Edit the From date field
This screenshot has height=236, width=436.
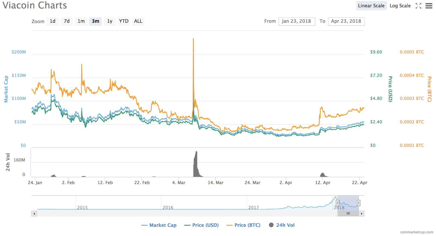[297, 21]
